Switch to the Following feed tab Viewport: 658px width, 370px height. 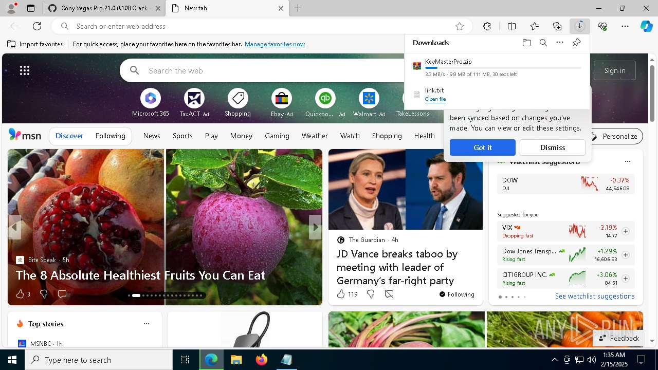pos(110,136)
